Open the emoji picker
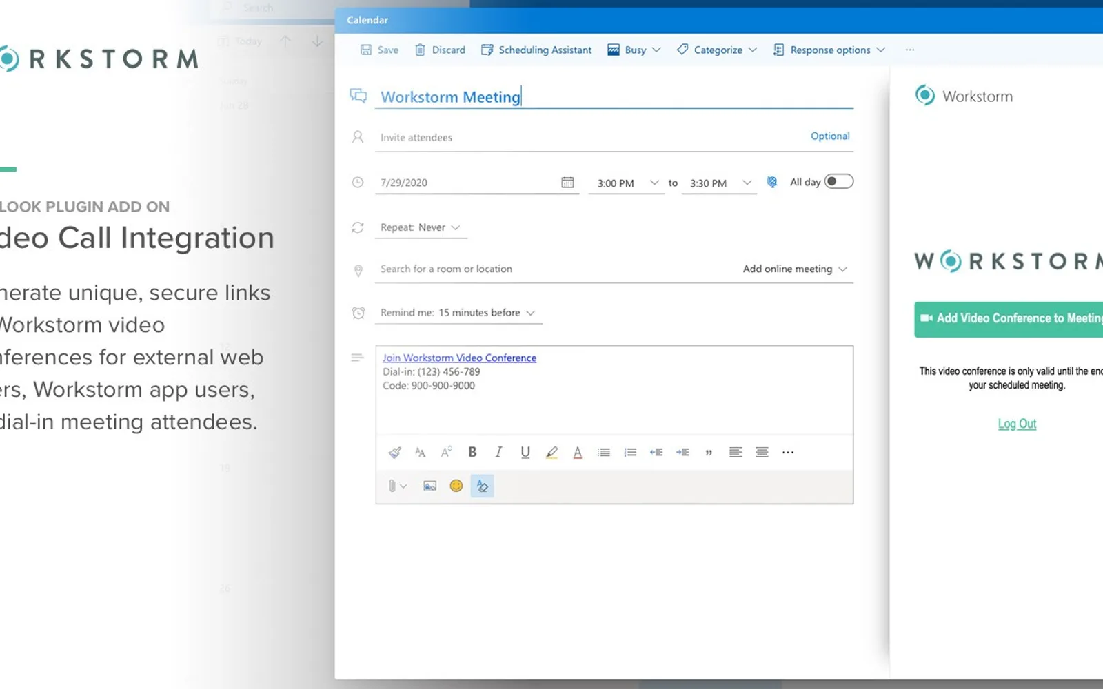 (x=456, y=486)
